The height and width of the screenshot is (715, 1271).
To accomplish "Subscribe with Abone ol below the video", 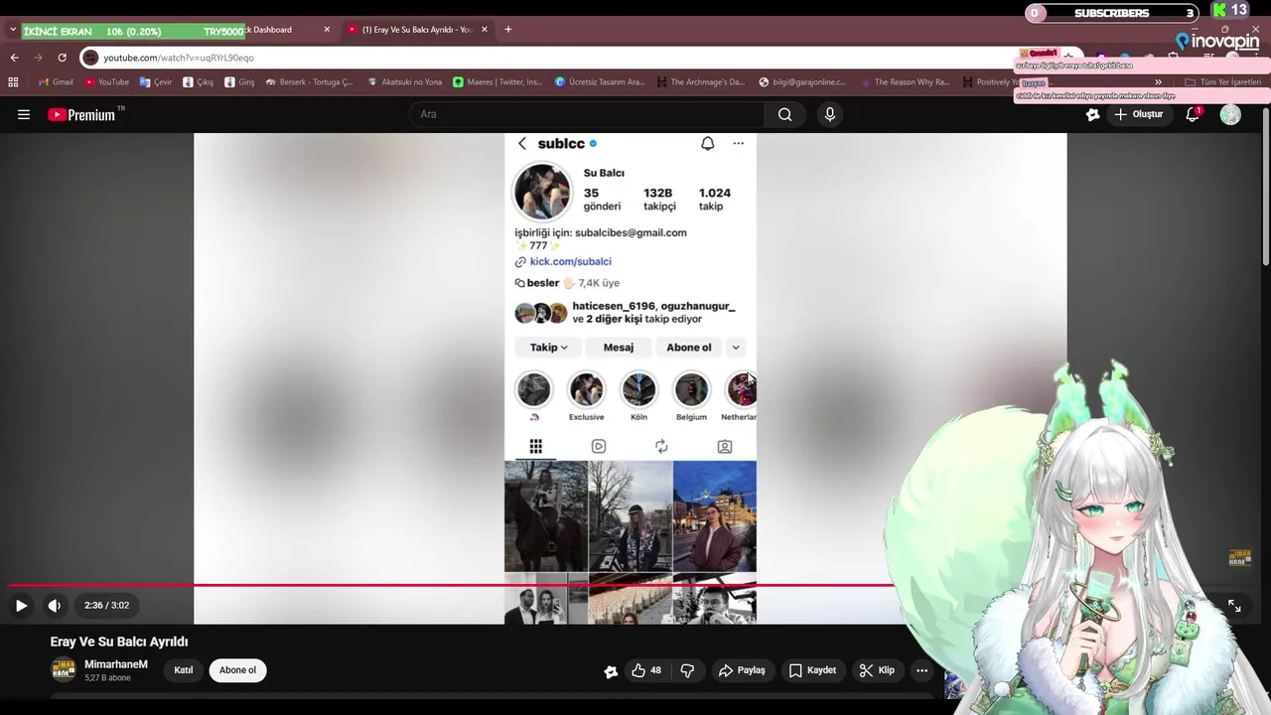I will (237, 670).
